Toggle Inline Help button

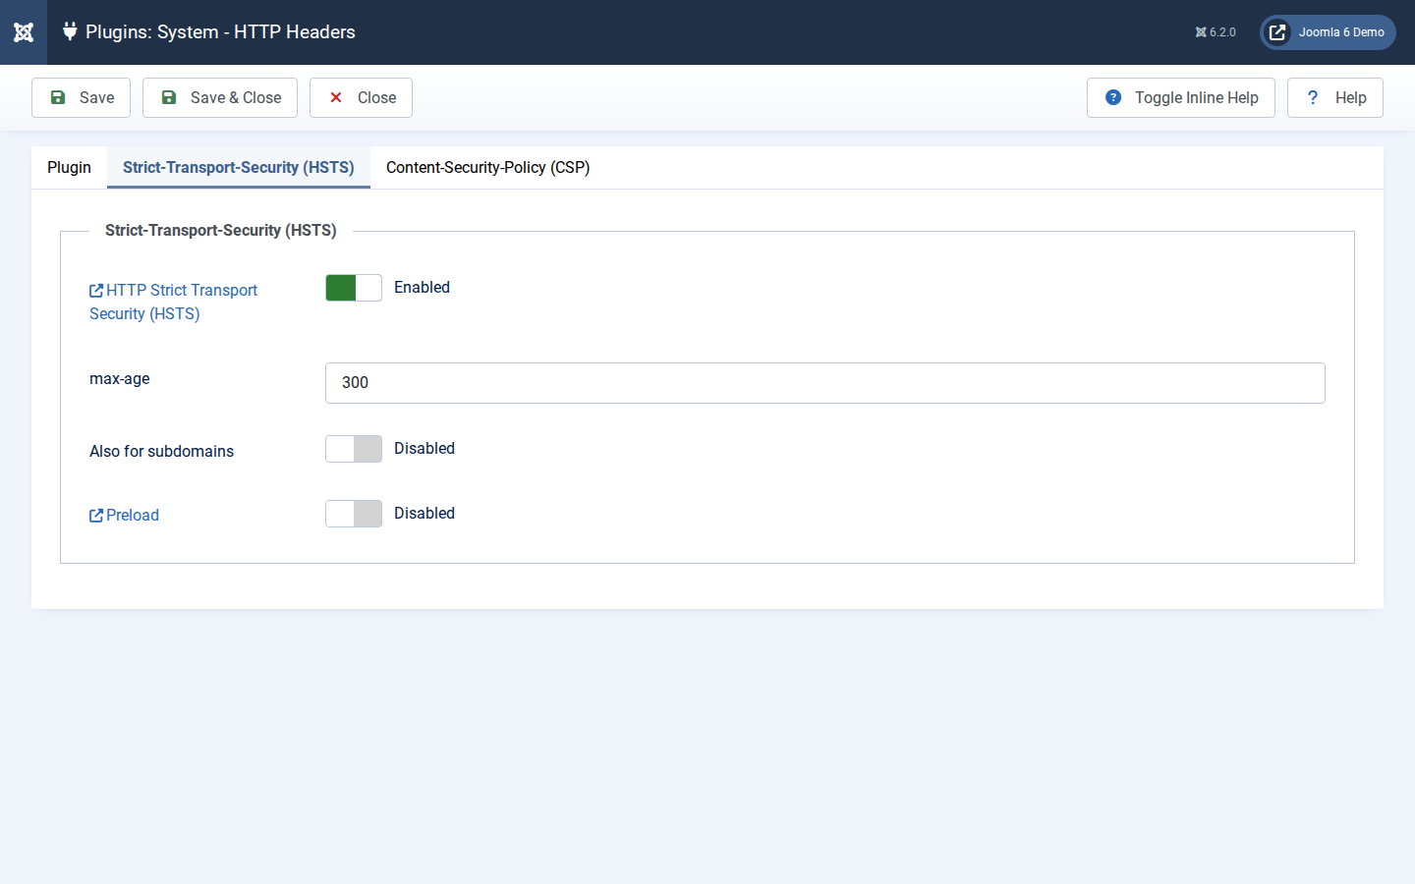coord(1180,97)
